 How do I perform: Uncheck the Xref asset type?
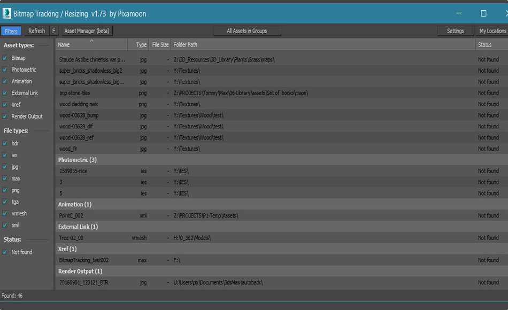[x=5, y=104]
